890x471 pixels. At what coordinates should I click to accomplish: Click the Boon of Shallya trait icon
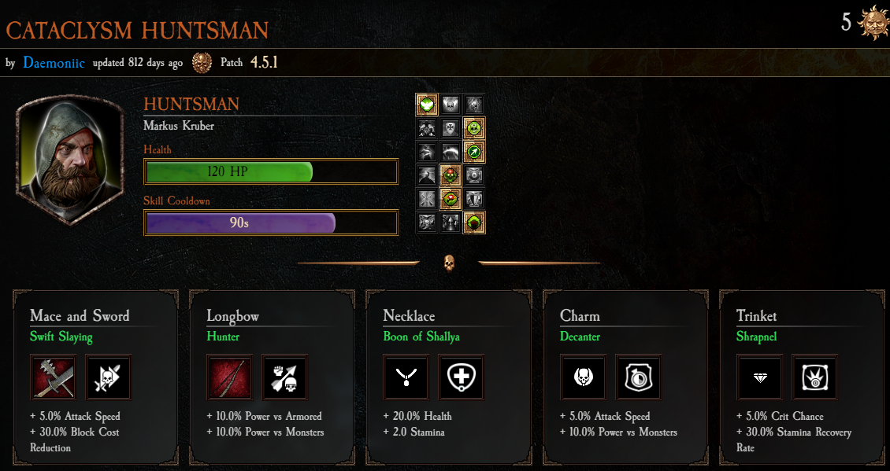[462, 377]
